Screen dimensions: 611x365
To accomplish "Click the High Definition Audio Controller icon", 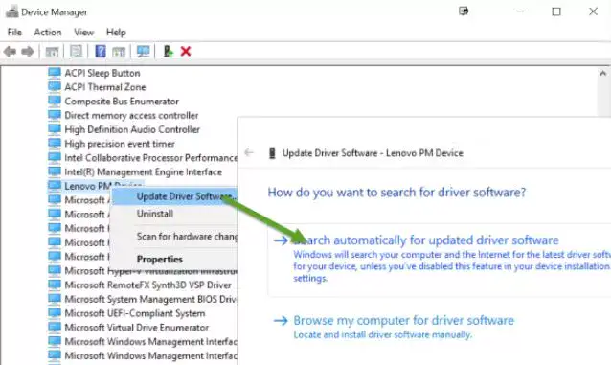I will click(55, 129).
